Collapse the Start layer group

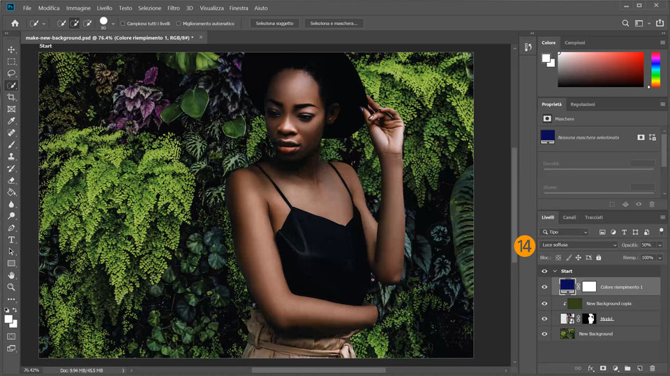555,272
